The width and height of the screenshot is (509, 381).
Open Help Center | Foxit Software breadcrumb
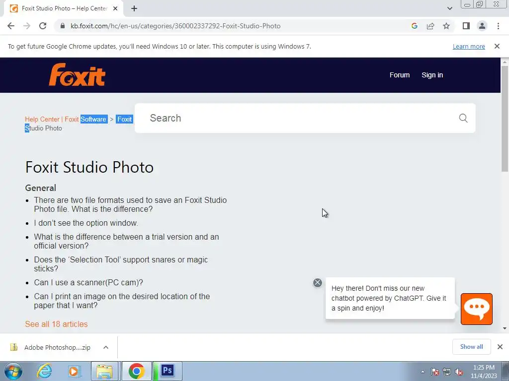(66, 119)
